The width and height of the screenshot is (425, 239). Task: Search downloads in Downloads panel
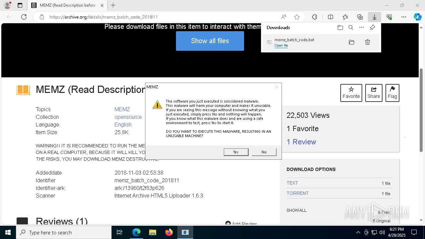pos(351,28)
